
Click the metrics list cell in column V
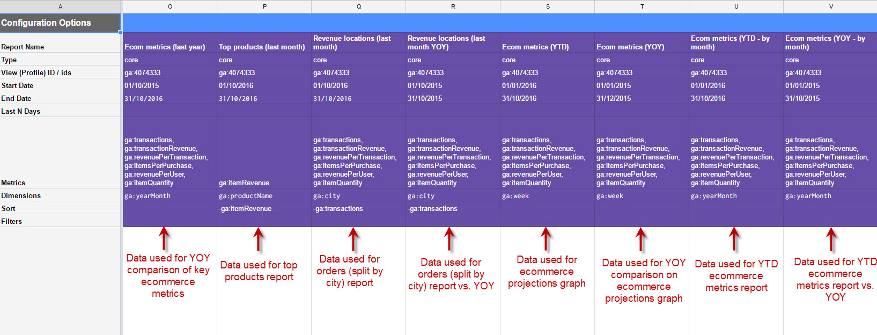(830, 153)
